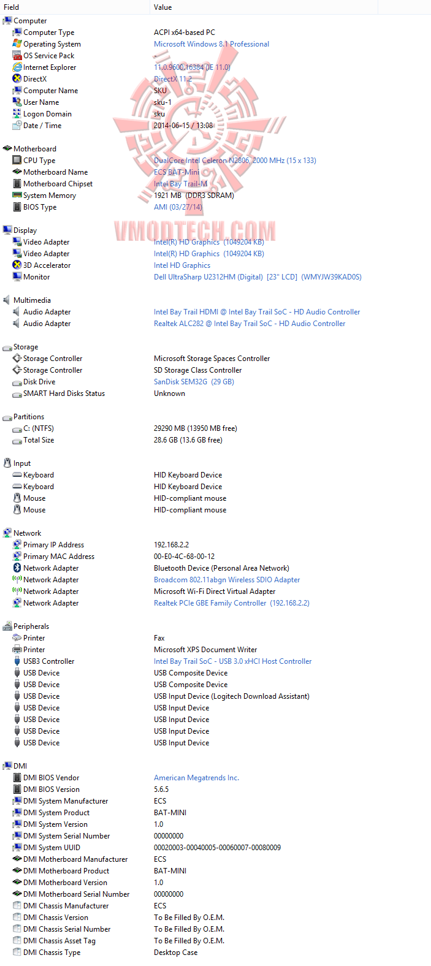Click the Date / Time icon

coord(17,126)
